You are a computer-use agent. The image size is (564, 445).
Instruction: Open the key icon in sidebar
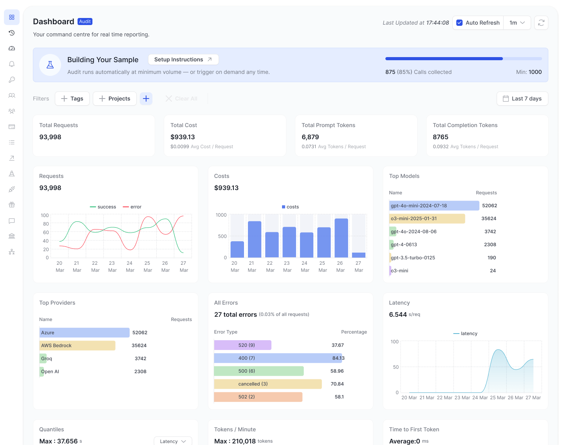pos(12,80)
